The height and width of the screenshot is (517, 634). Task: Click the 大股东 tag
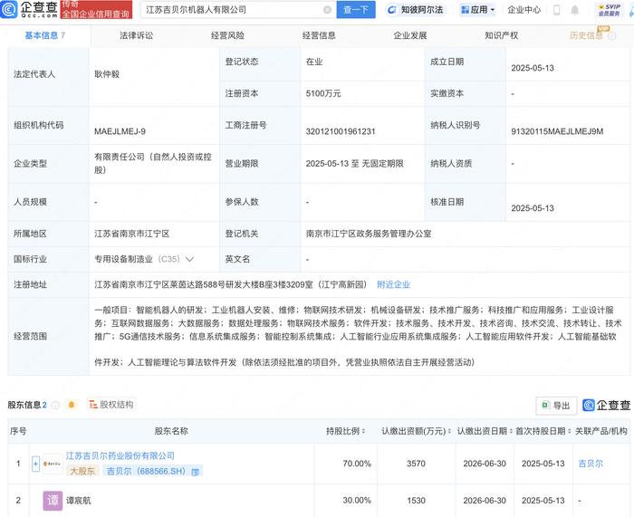(x=82, y=472)
